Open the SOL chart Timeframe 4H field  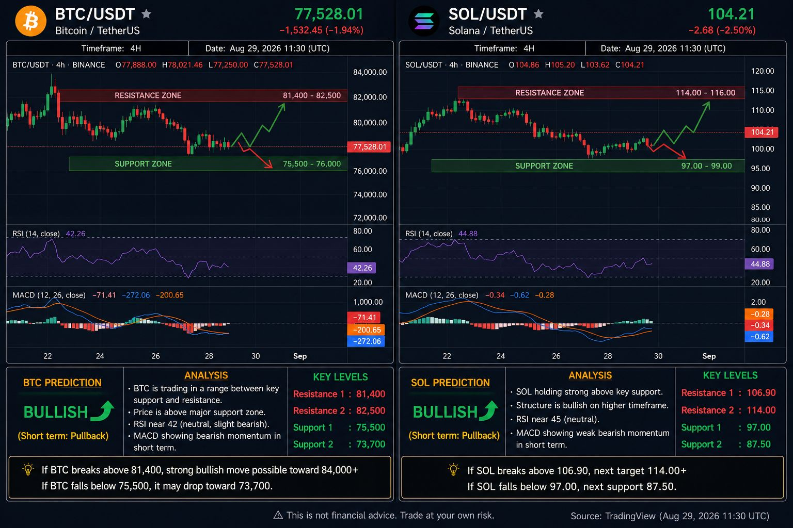pos(493,48)
